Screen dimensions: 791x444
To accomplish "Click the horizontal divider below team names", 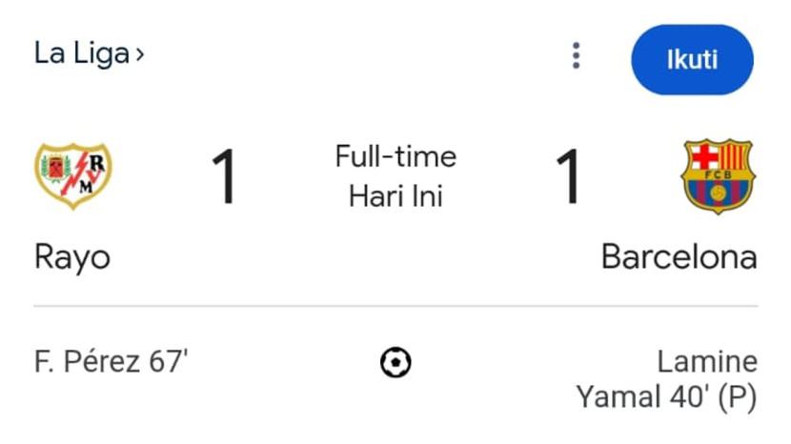I will click(395, 307).
